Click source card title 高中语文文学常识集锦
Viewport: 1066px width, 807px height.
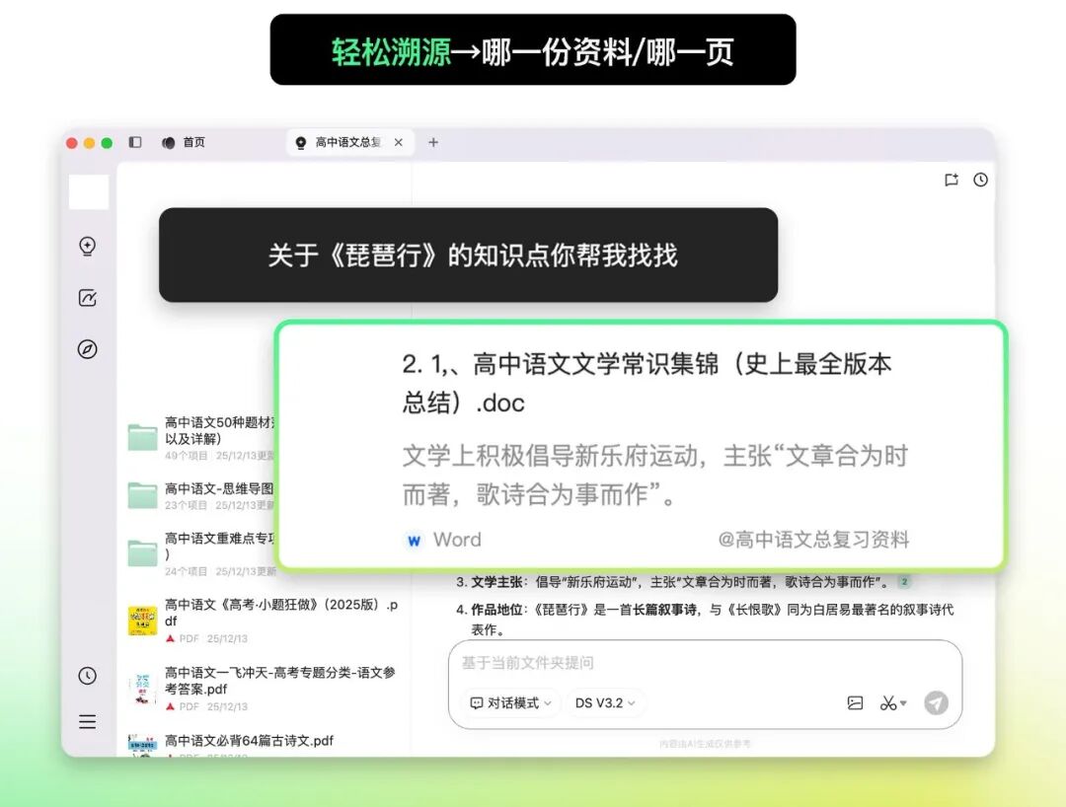pos(647,383)
